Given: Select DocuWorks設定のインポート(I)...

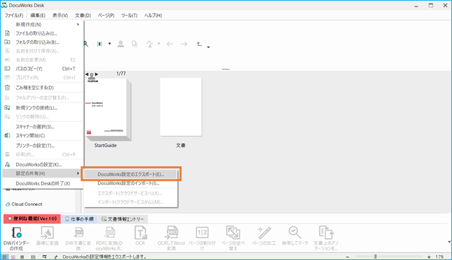Looking at the screenshot, I should tap(130, 183).
